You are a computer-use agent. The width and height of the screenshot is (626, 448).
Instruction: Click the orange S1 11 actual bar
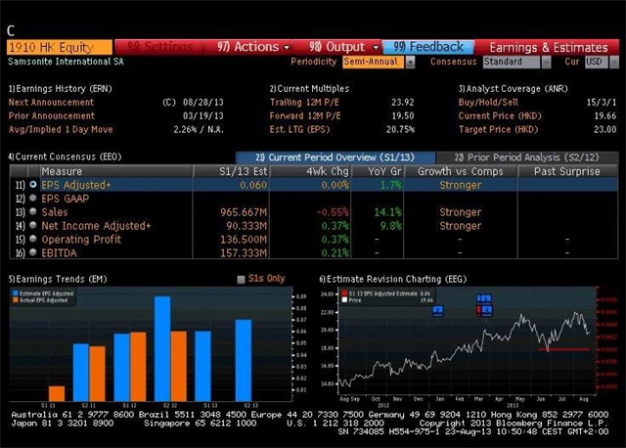pyautogui.click(x=57, y=393)
